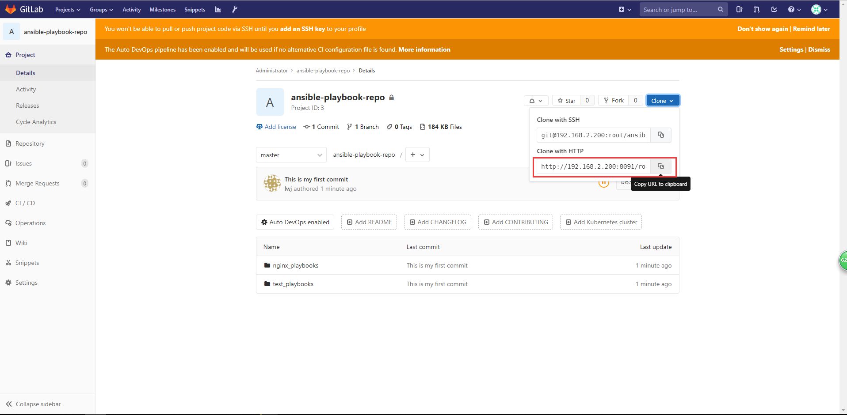
Task: Star the ansible-playbook-repo project
Action: coord(566,101)
